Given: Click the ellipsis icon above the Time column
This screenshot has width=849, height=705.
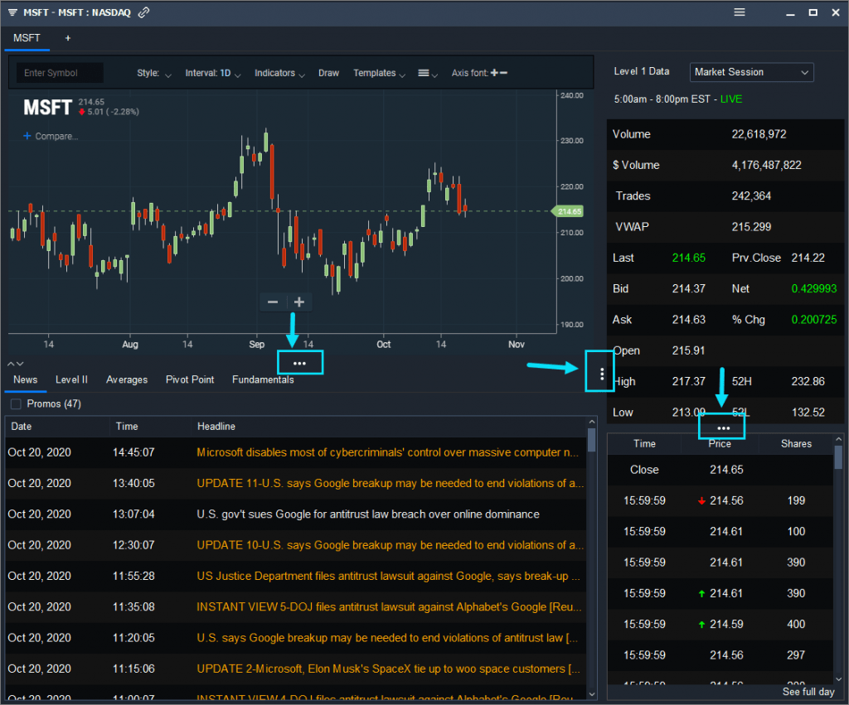Looking at the screenshot, I should click(x=720, y=426).
